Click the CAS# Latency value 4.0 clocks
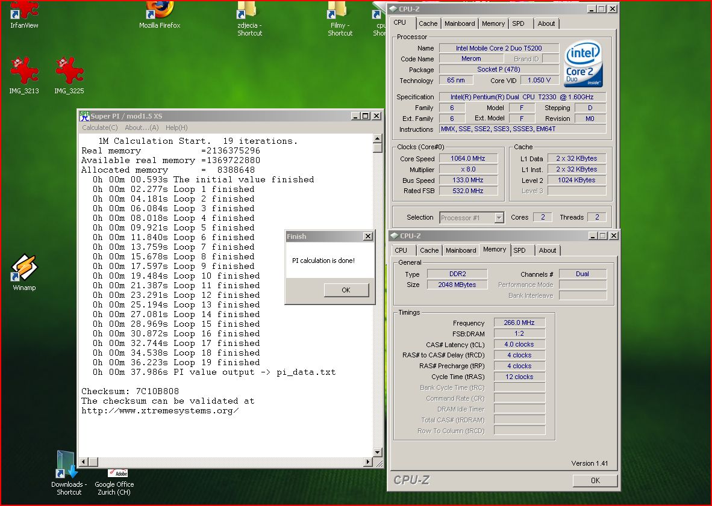 click(519, 345)
